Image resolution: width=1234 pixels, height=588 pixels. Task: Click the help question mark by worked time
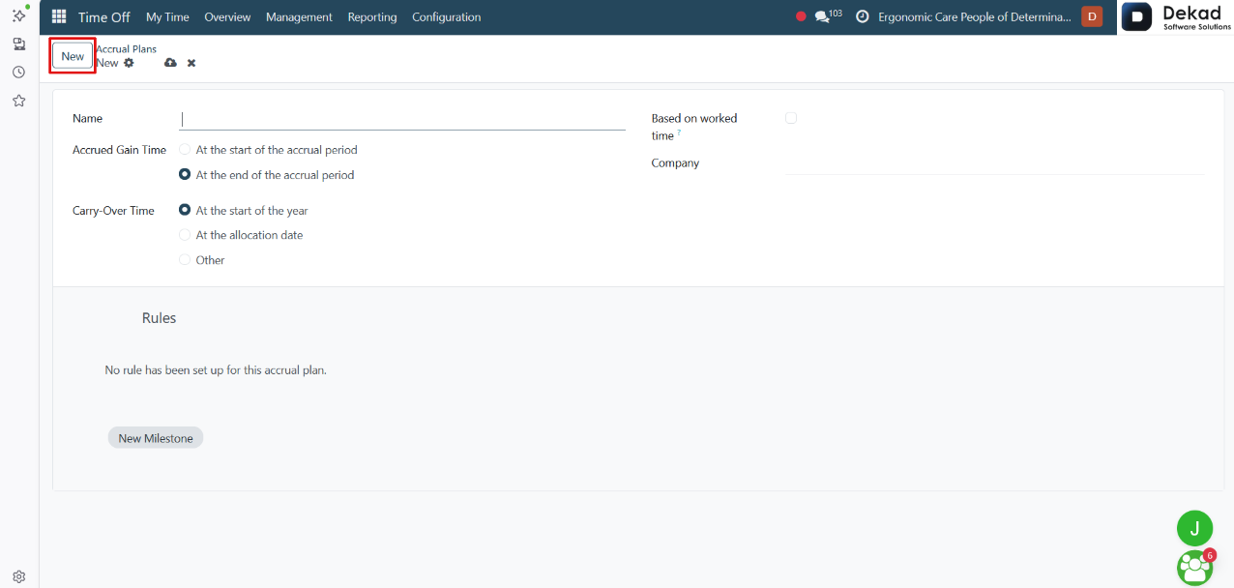coord(679,133)
